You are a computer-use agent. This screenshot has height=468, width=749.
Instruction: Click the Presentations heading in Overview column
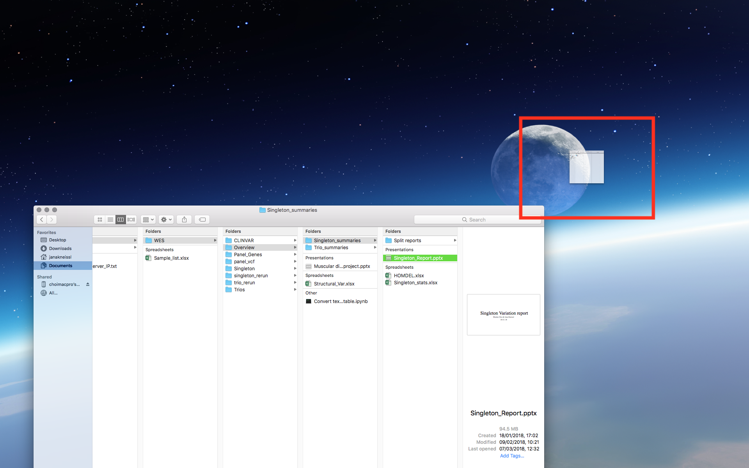point(319,258)
